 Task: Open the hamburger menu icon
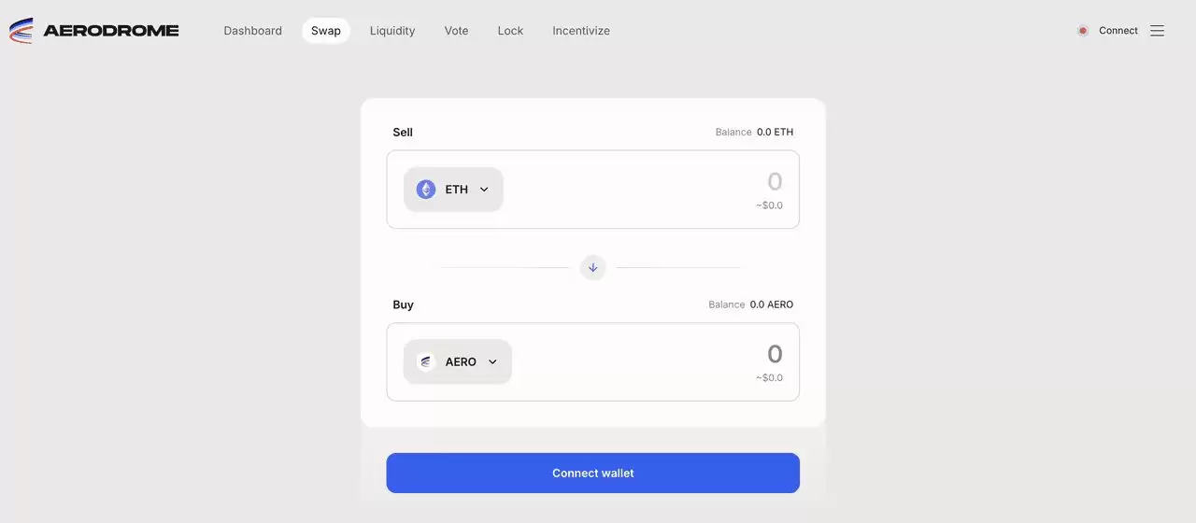click(x=1157, y=31)
